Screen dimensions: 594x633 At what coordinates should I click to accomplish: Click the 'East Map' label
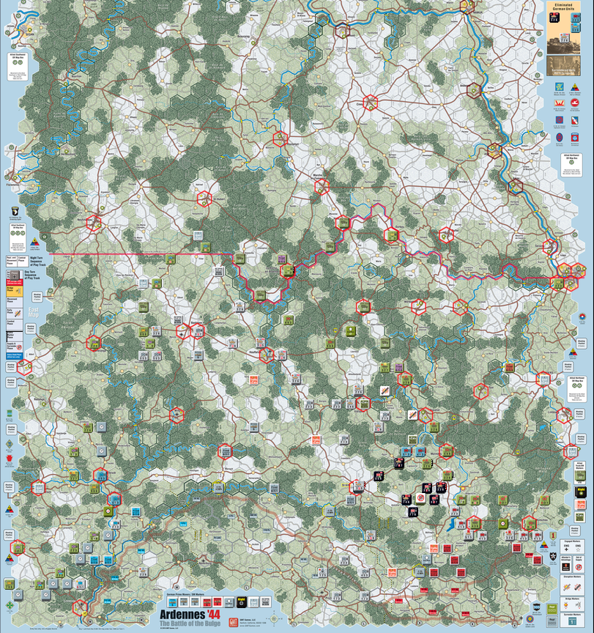coord(34,312)
